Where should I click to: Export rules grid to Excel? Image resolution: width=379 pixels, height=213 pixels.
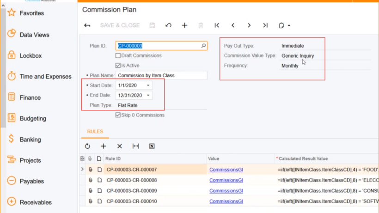[152, 146]
